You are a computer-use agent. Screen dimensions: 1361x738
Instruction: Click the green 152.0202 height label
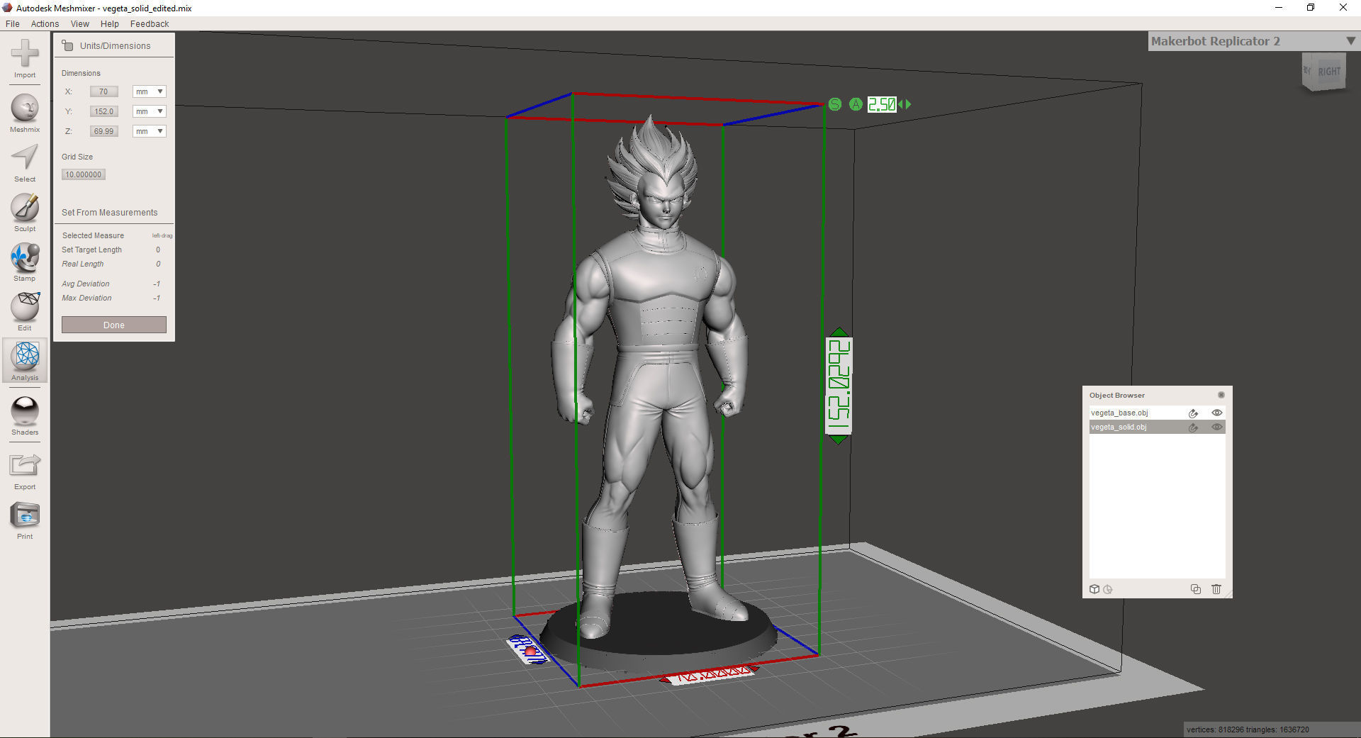point(839,386)
